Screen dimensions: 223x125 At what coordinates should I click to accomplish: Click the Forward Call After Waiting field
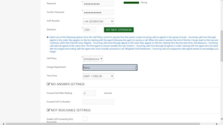coord(89,93)
